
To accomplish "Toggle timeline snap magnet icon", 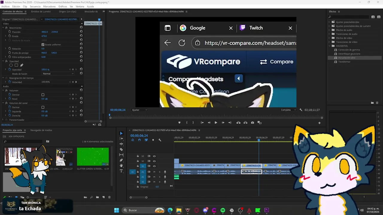I will (x=139, y=140).
